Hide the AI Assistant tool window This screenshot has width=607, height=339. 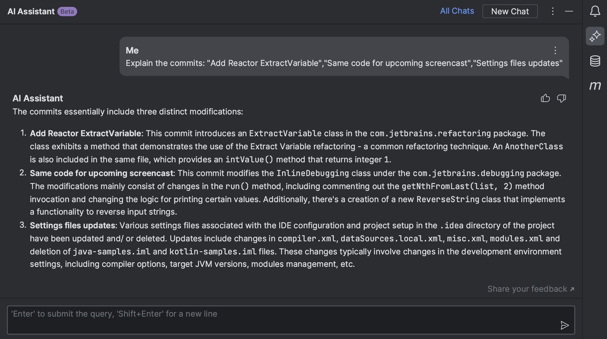569,11
